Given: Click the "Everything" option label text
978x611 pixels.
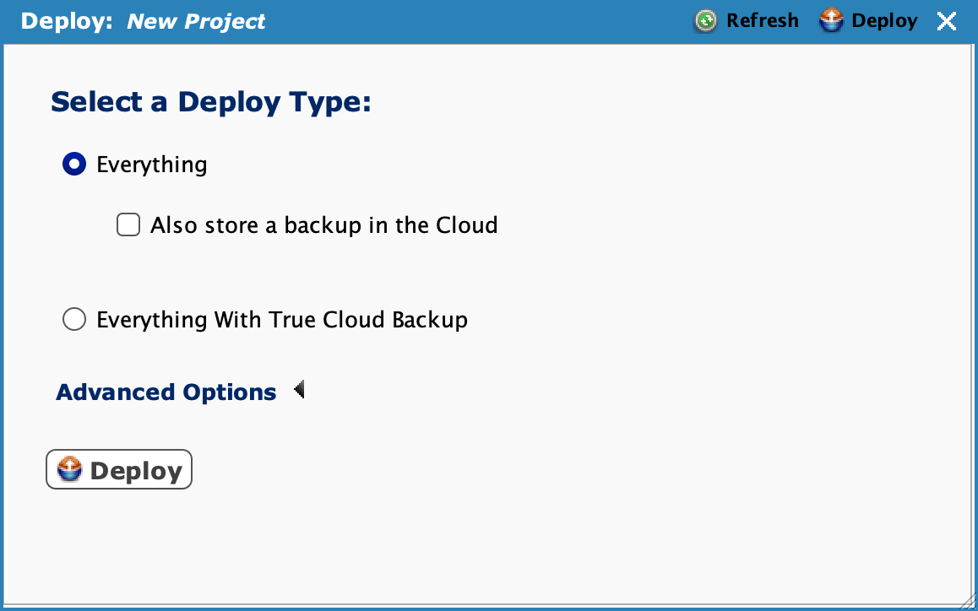Looking at the screenshot, I should click(152, 164).
